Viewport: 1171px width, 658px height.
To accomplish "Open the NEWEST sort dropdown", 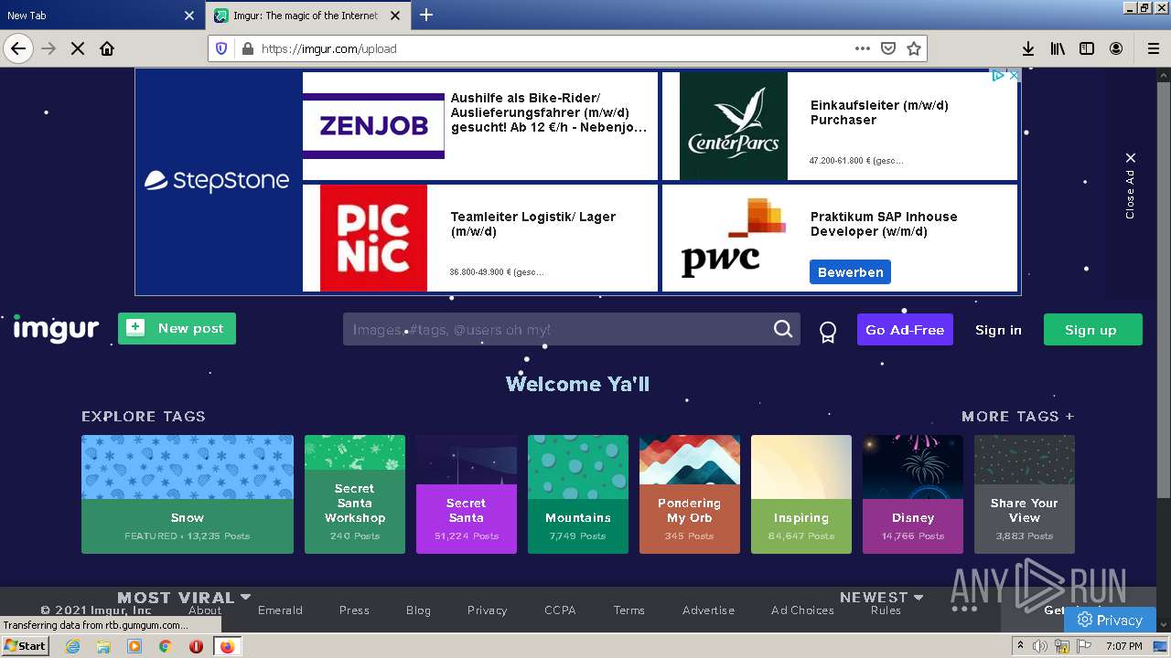I will click(x=882, y=597).
